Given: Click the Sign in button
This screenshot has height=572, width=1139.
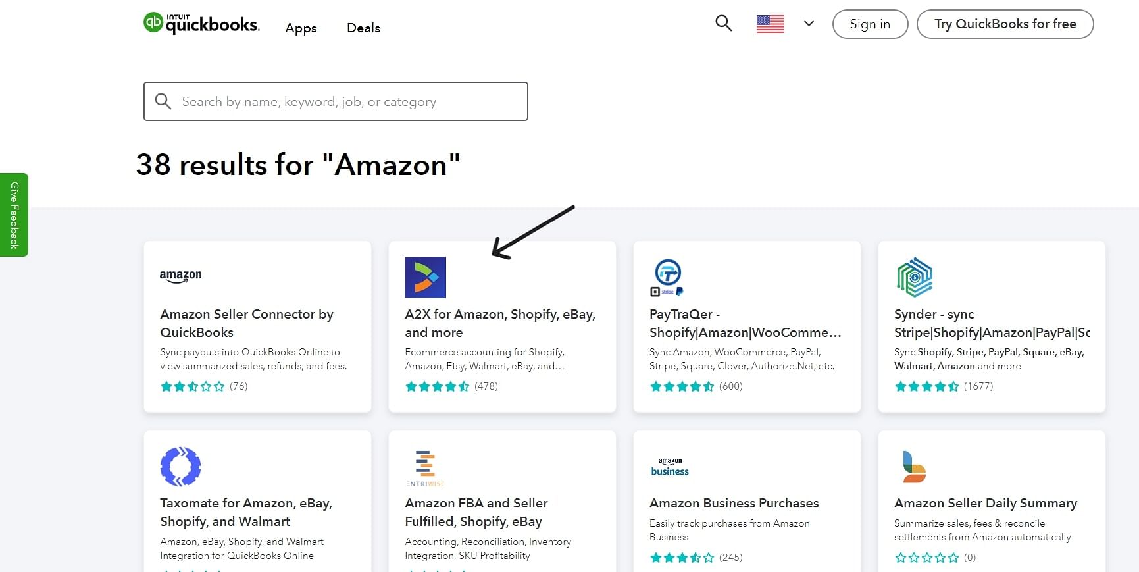Looking at the screenshot, I should (x=870, y=24).
